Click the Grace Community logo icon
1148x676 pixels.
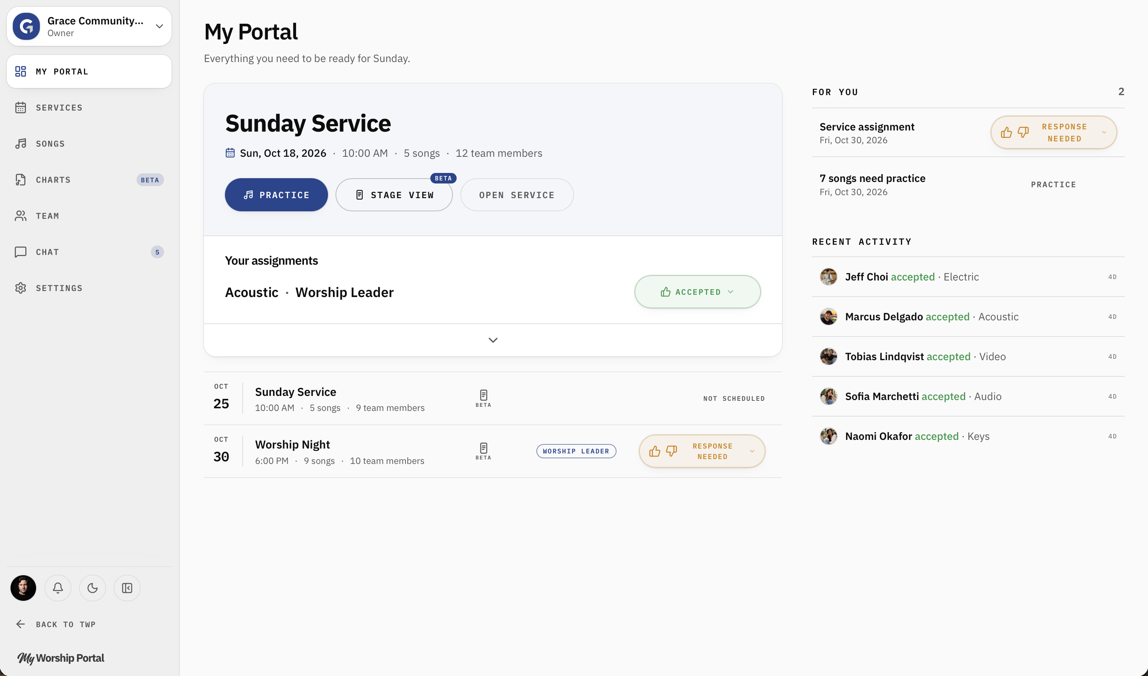[x=26, y=26]
